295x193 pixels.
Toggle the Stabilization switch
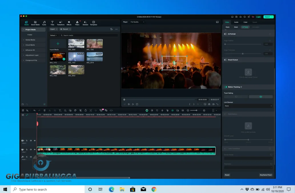pos(225,114)
